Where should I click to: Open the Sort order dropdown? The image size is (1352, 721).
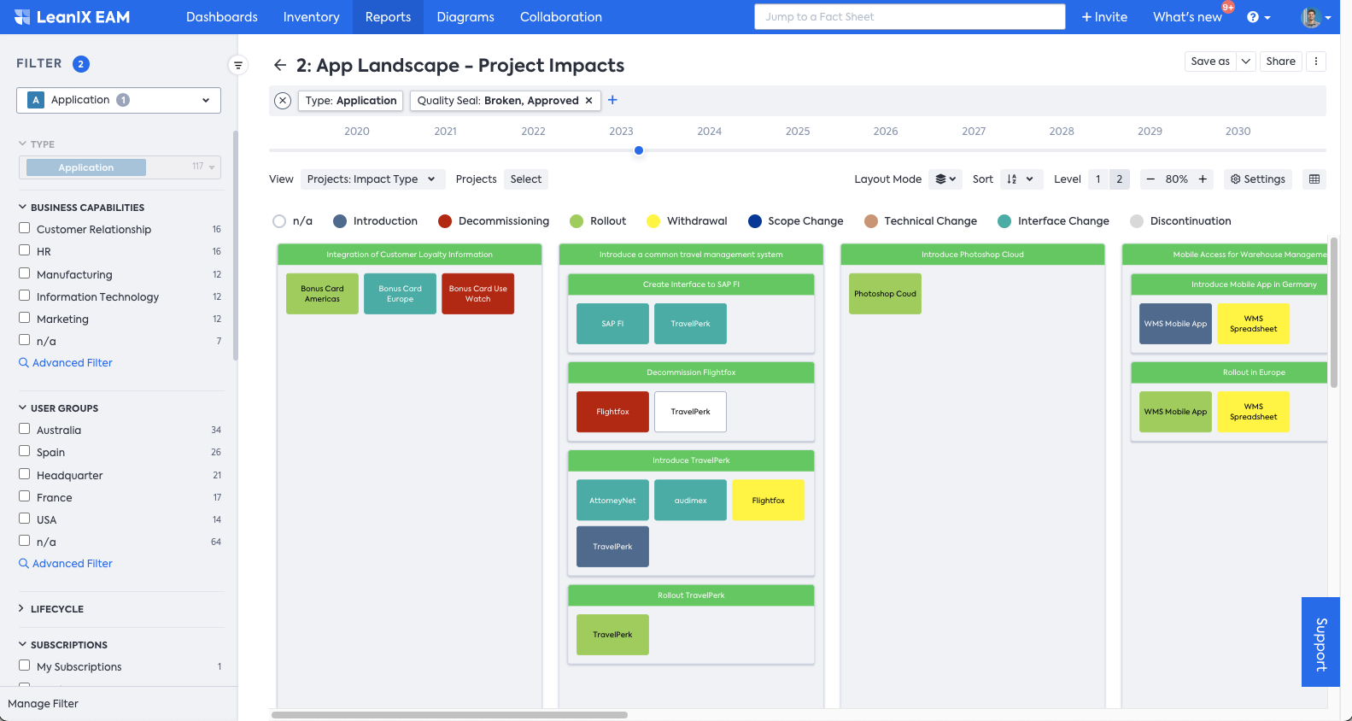(1021, 179)
